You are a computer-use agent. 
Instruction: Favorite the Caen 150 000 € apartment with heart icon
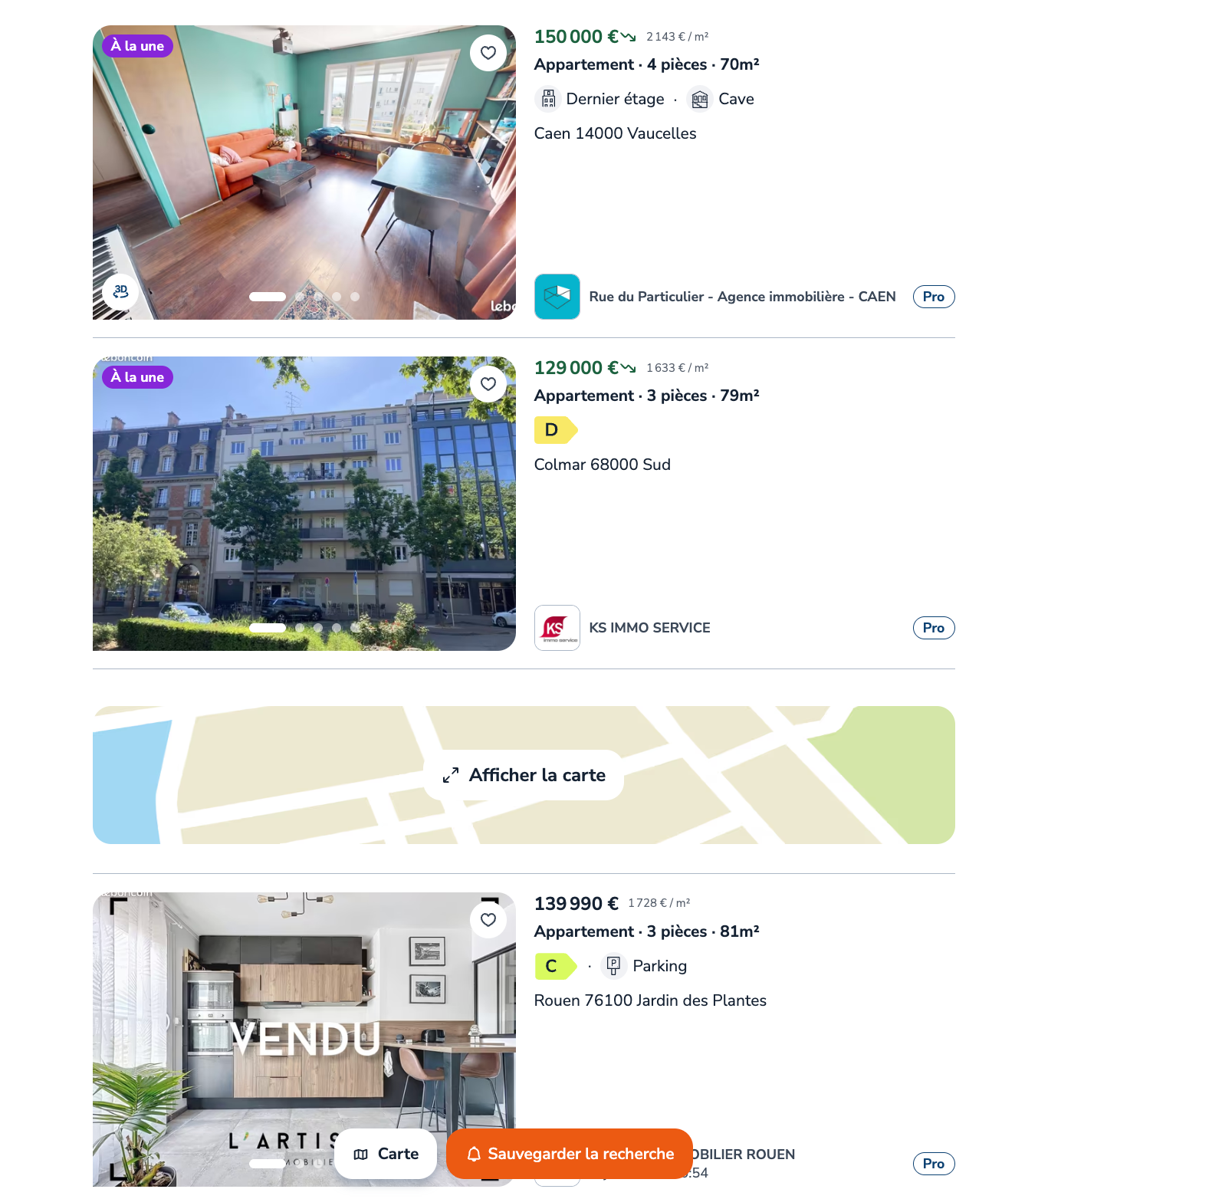pyautogui.click(x=488, y=53)
